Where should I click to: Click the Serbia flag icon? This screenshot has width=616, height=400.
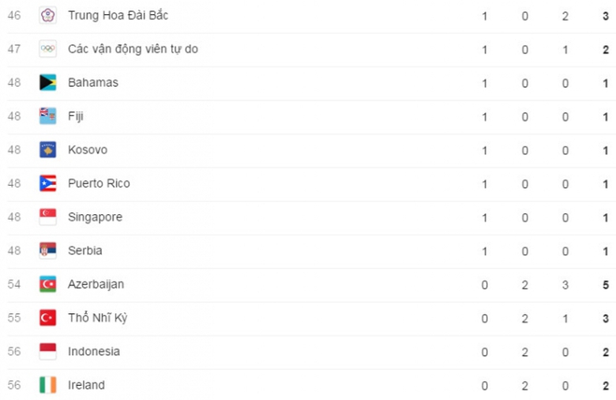tap(47, 251)
